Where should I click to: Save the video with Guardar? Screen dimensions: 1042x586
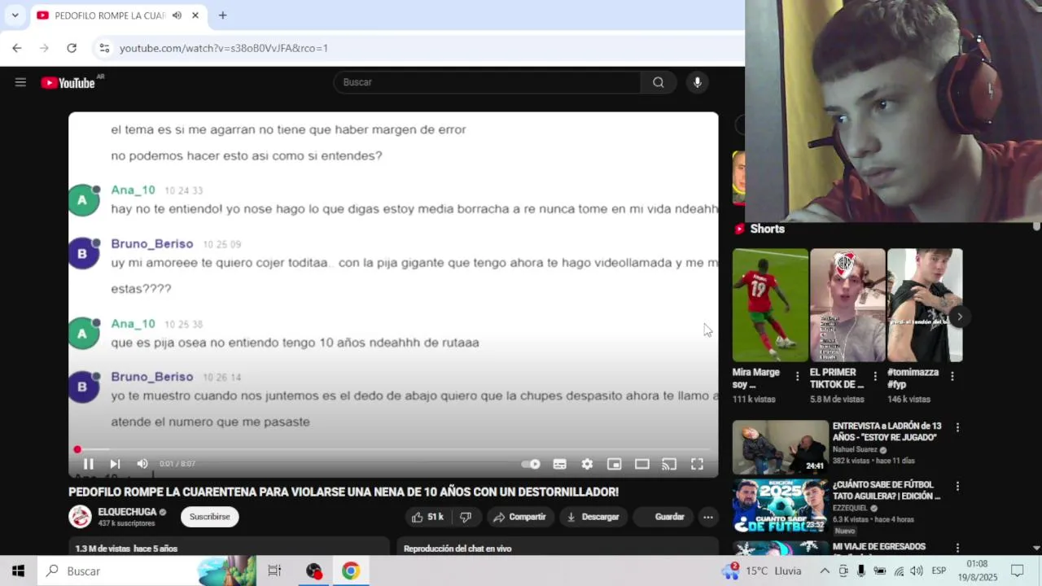662,517
